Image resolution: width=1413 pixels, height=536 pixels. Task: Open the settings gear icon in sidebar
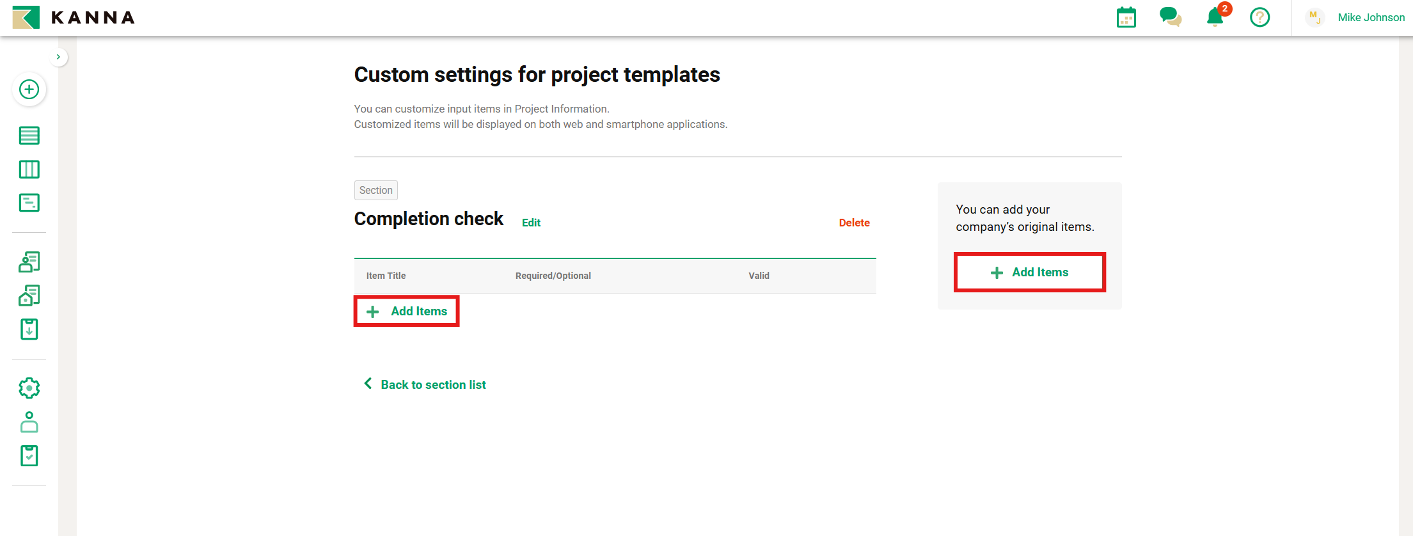29,388
